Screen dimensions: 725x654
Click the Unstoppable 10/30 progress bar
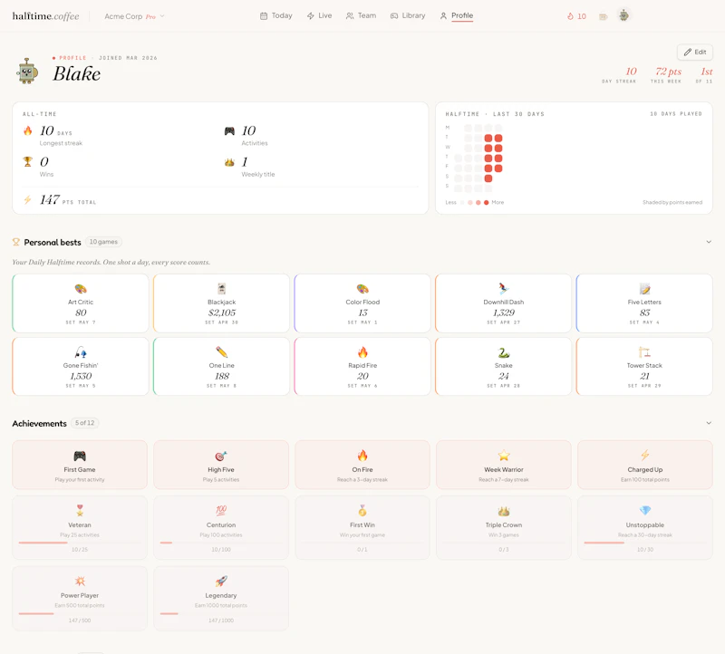tap(645, 543)
